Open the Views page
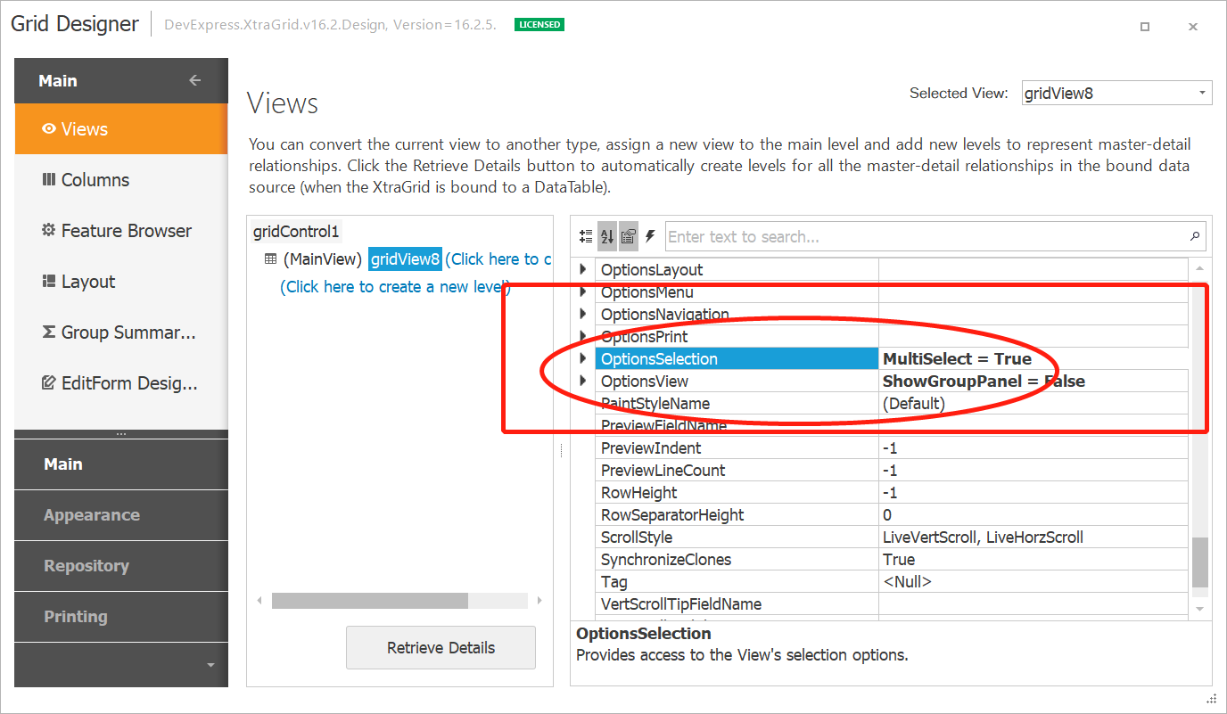1227x714 pixels. [121, 129]
